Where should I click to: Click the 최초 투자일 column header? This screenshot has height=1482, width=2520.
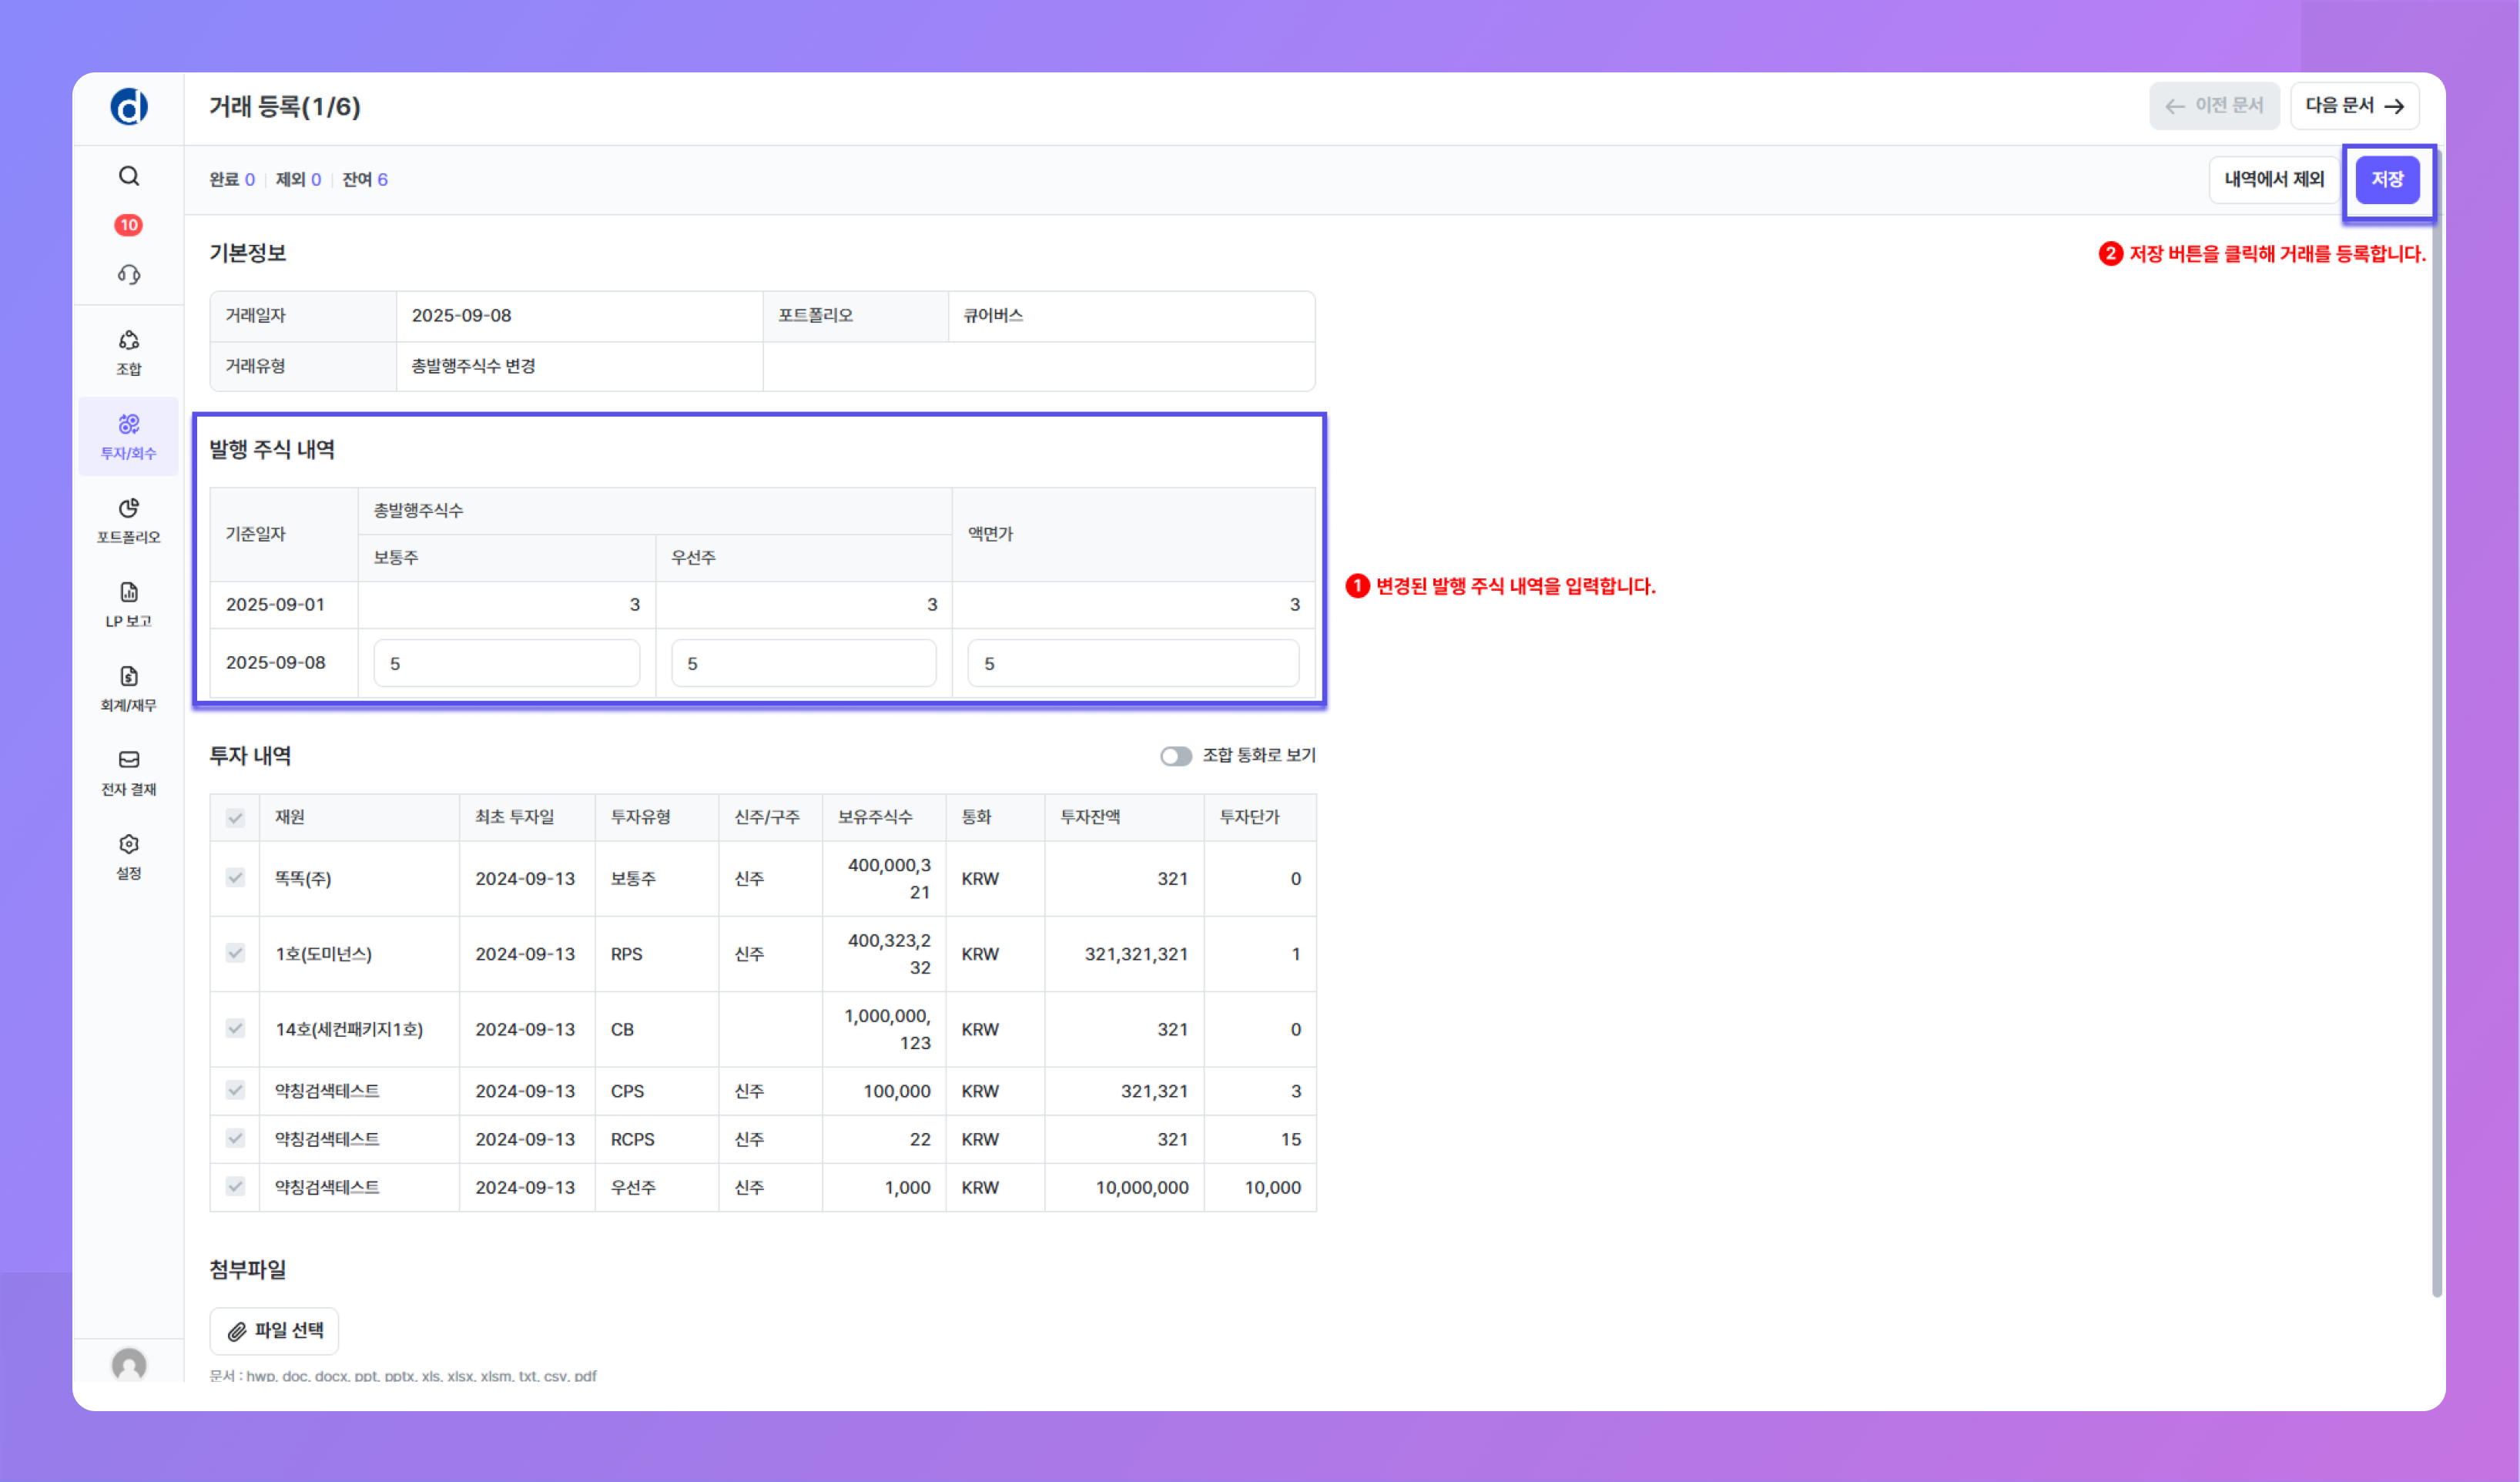click(x=527, y=818)
